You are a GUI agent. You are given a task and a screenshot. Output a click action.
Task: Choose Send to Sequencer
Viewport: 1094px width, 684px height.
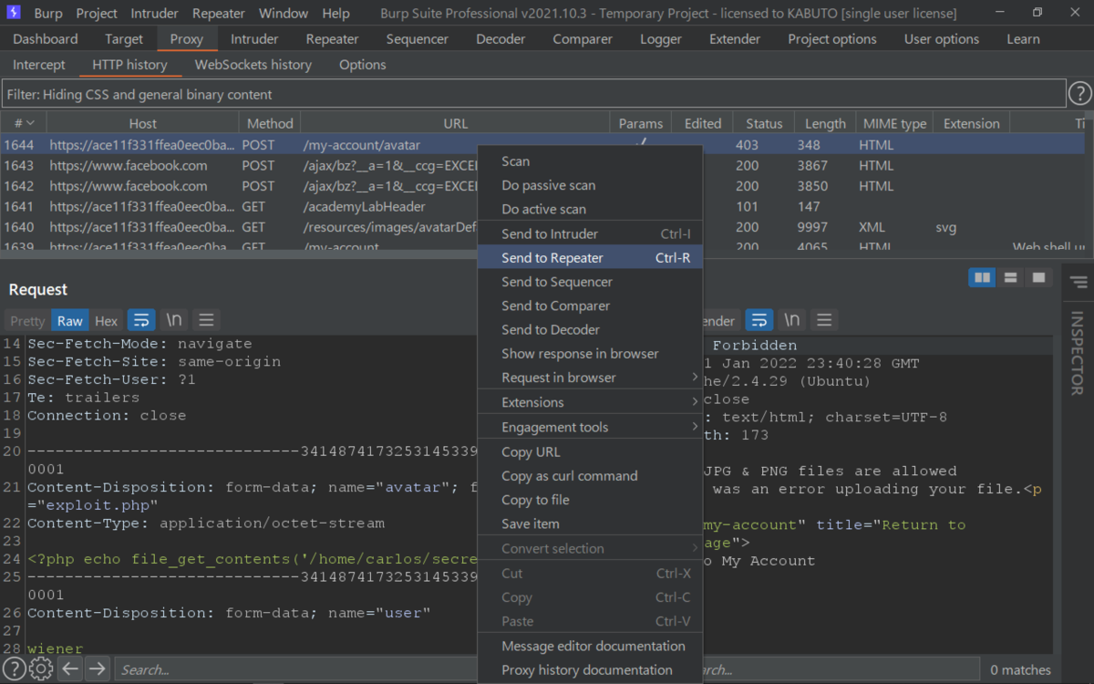(x=590, y=282)
